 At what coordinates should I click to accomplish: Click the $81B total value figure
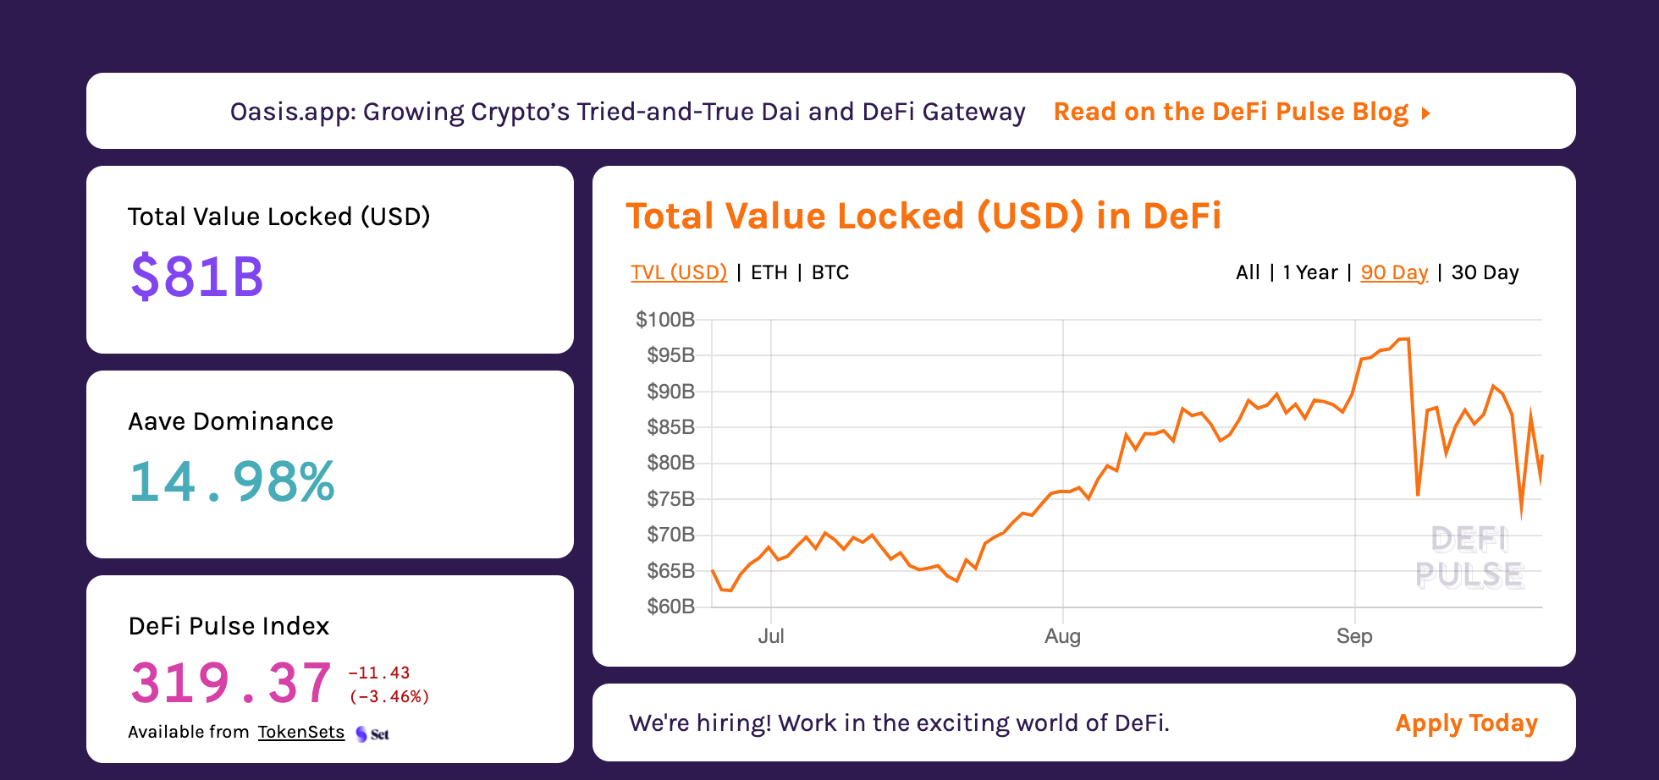(x=196, y=277)
